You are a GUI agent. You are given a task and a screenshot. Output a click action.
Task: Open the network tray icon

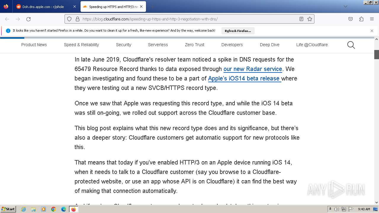coord(343,209)
